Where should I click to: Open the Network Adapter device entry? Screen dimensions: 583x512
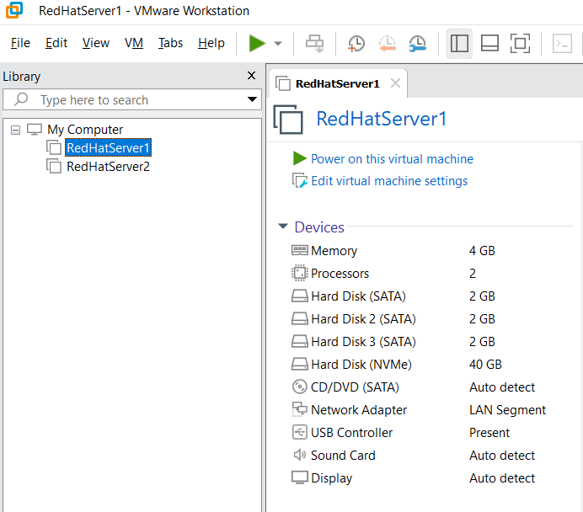tap(358, 410)
